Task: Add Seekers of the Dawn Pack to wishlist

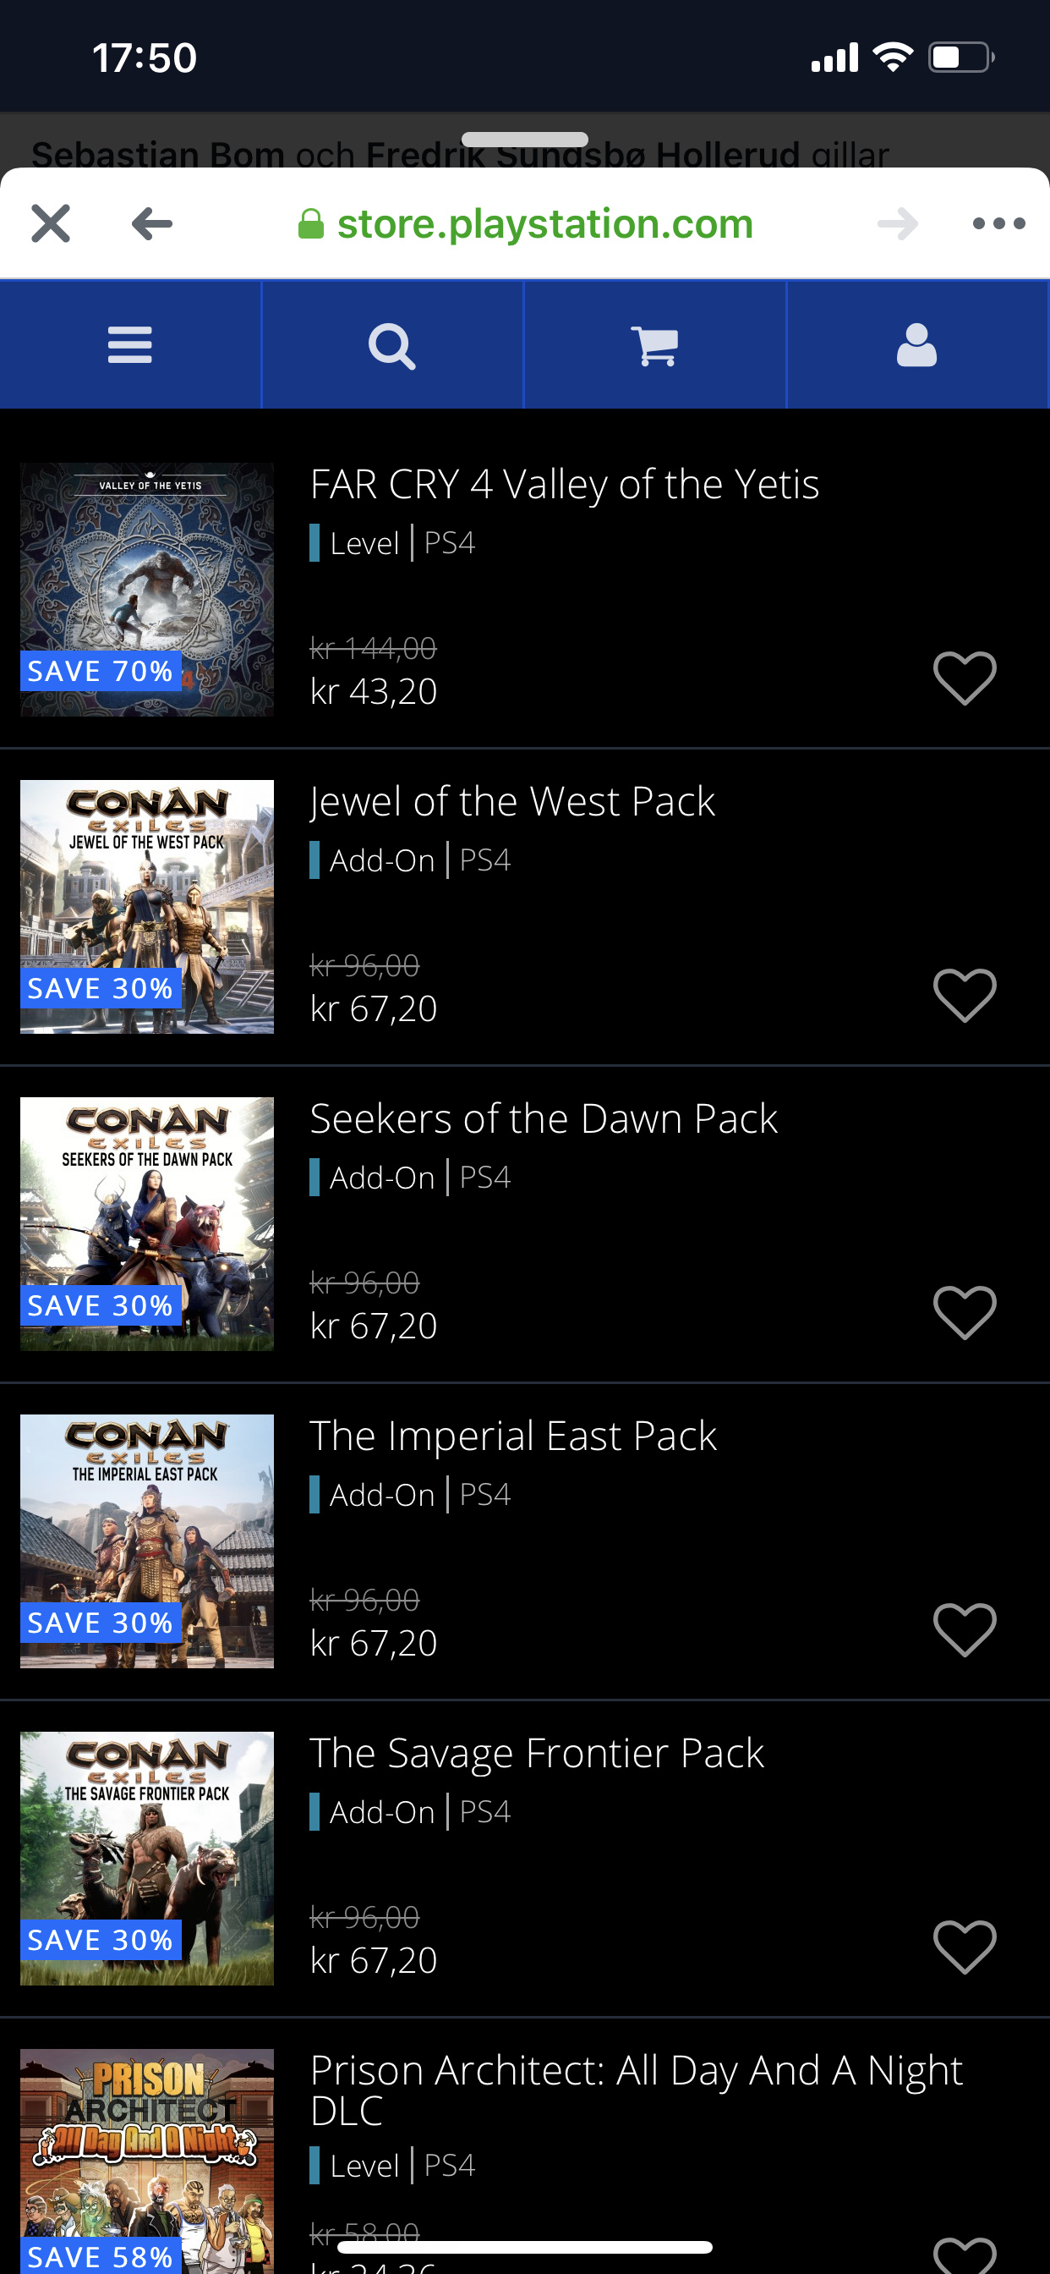Action: (965, 1312)
